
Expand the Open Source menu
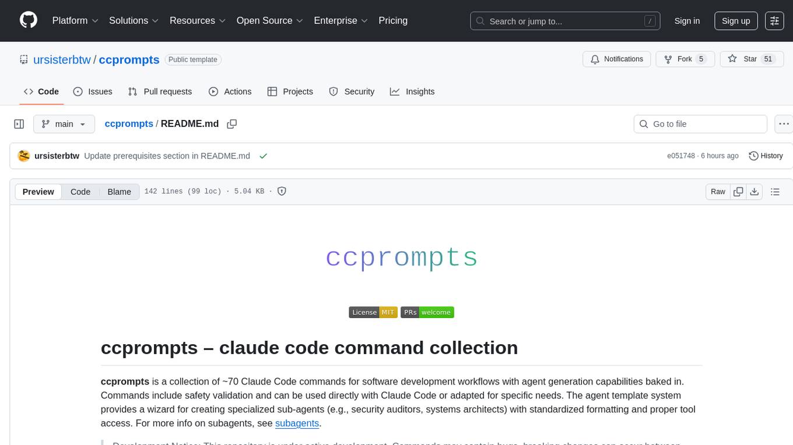coord(269,20)
